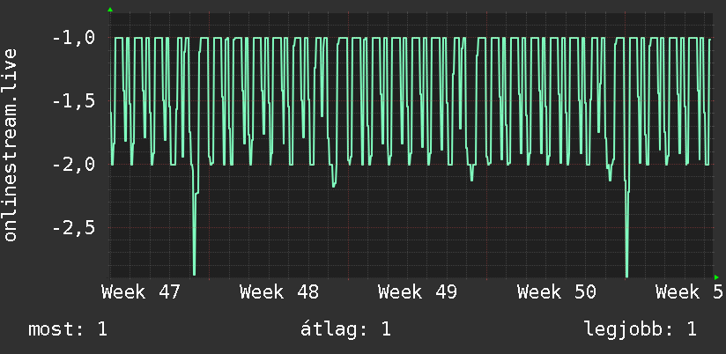726x354 pixels.
Task: Click the onlinestream.live vertical axis title
Action: click(x=11, y=144)
